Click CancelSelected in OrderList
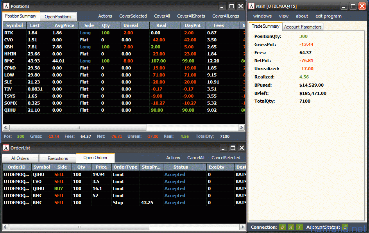 point(226,158)
